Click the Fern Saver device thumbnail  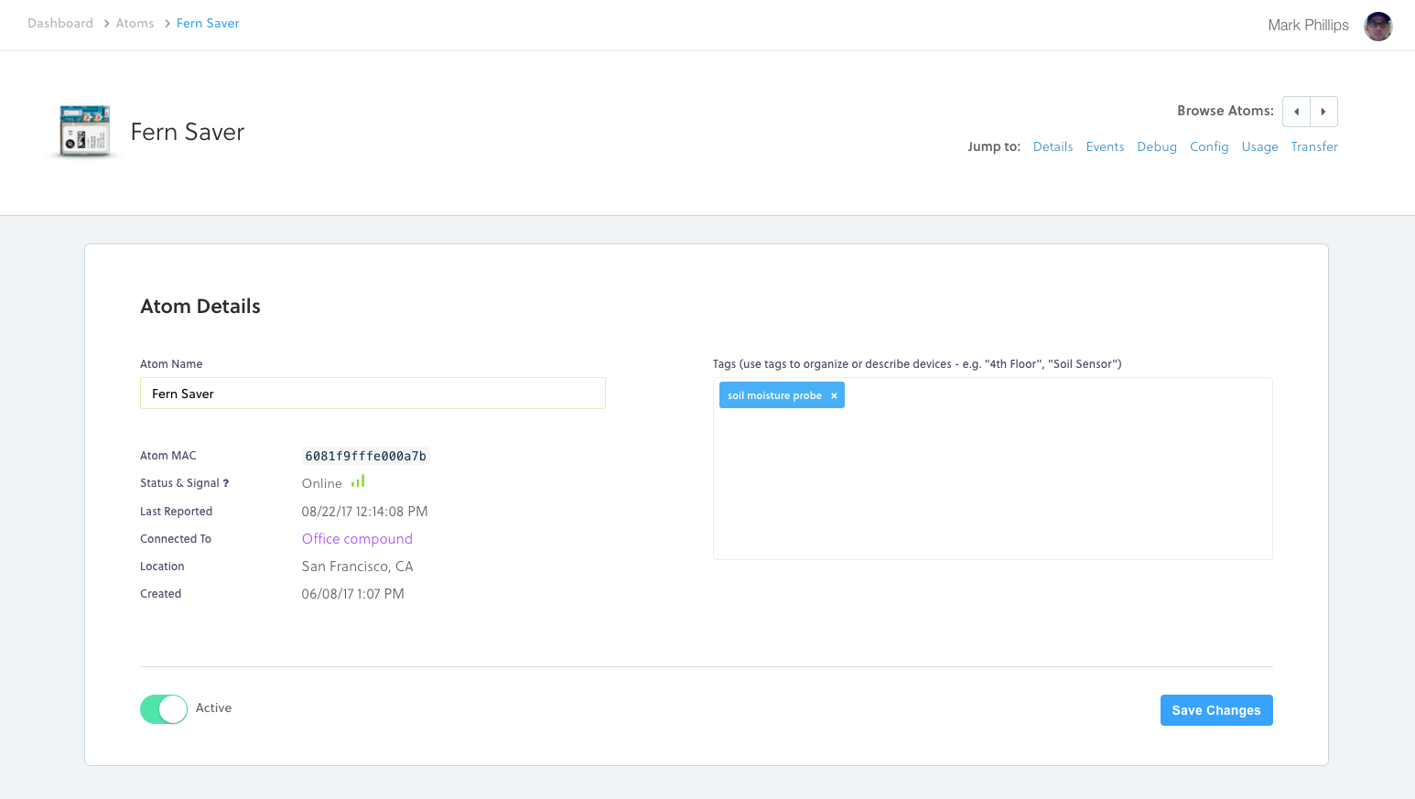(85, 131)
